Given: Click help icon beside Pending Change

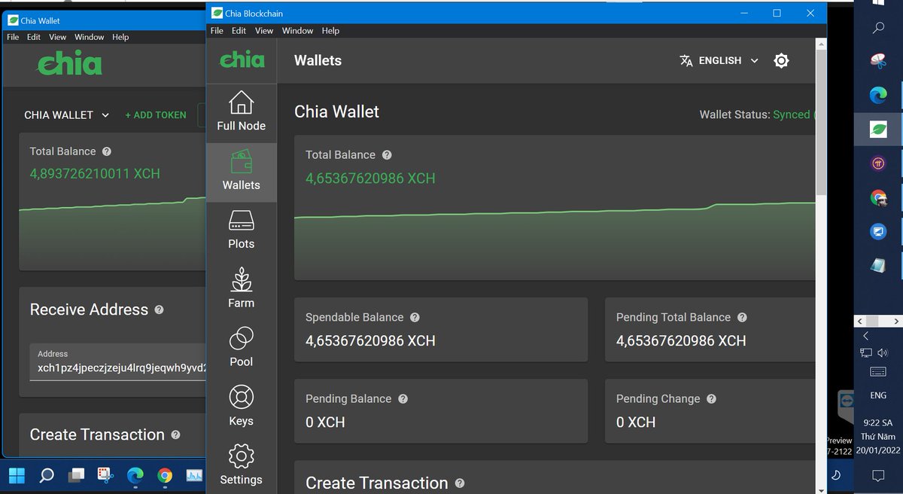Looking at the screenshot, I should 711,398.
